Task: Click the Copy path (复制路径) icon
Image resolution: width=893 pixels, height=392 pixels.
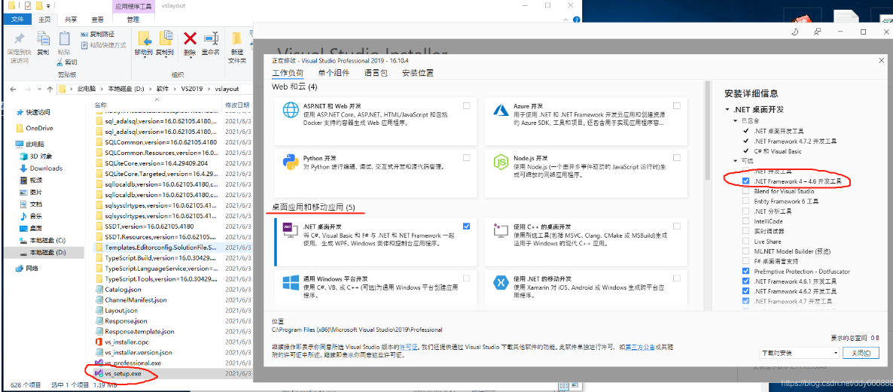Action: click(84, 34)
